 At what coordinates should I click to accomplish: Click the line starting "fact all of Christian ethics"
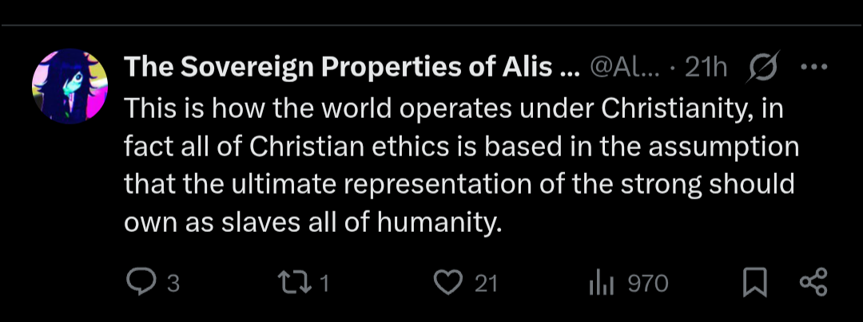point(461,147)
